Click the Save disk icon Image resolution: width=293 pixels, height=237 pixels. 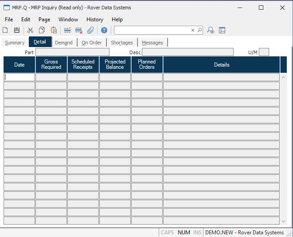pyautogui.click(x=16, y=30)
